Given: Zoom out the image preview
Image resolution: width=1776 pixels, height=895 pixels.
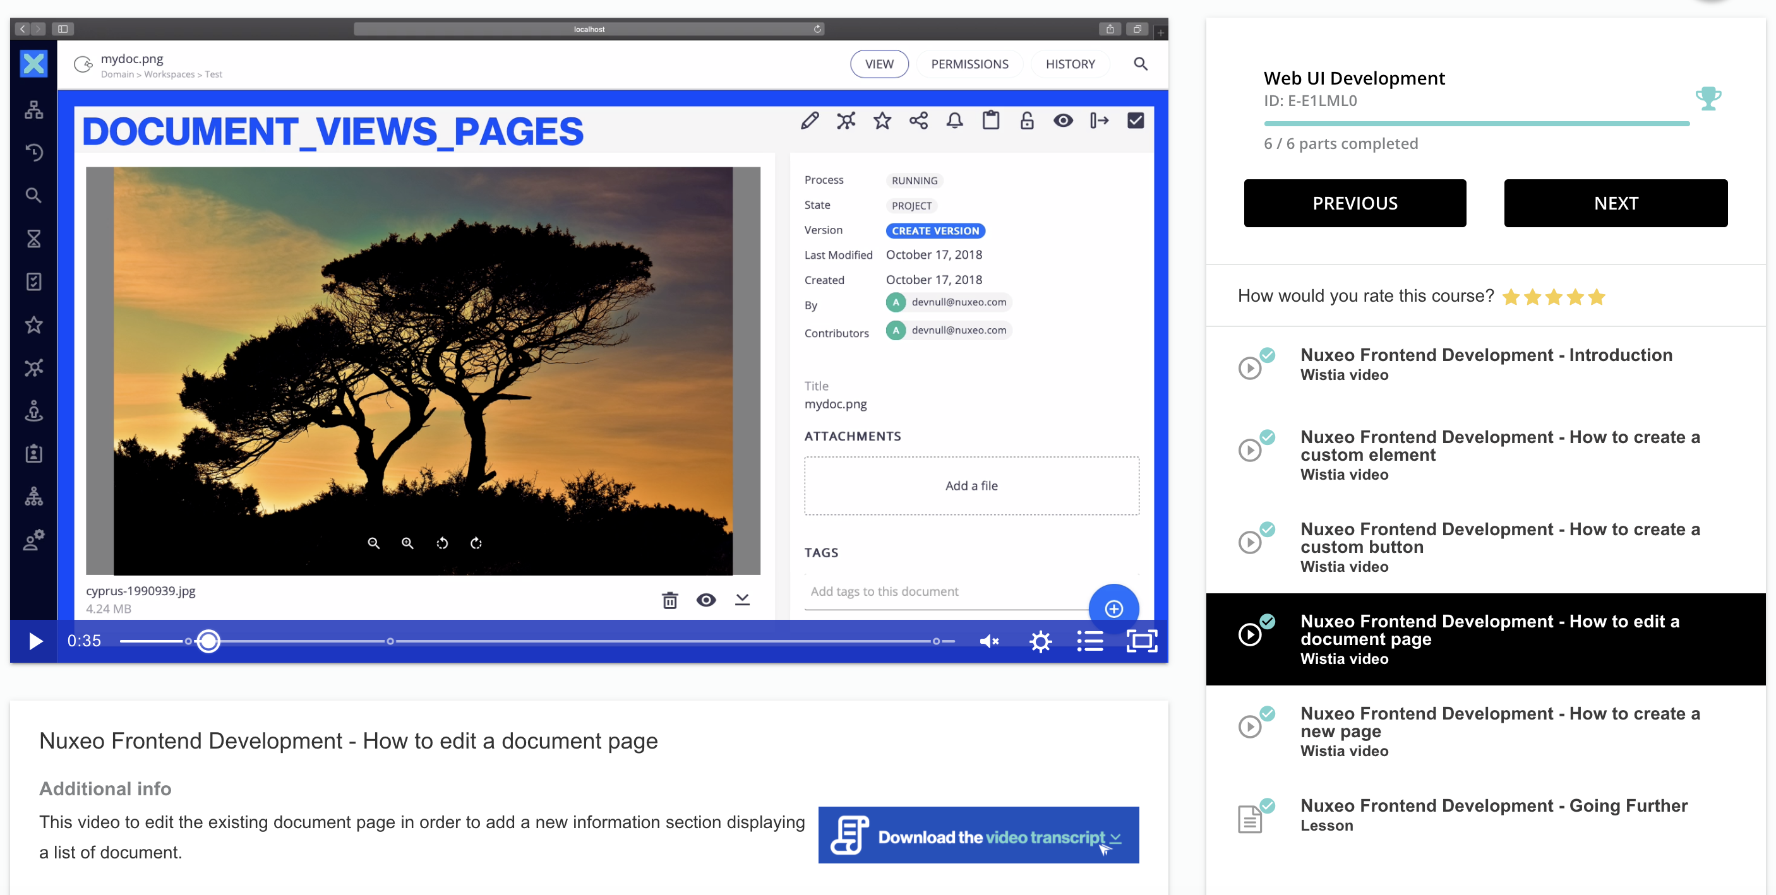Looking at the screenshot, I should [373, 543].
